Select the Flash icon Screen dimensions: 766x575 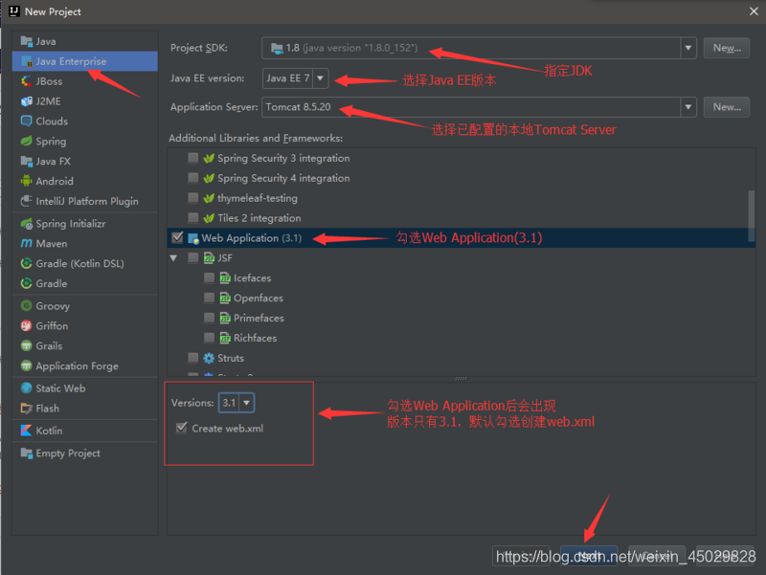point(27,409)
